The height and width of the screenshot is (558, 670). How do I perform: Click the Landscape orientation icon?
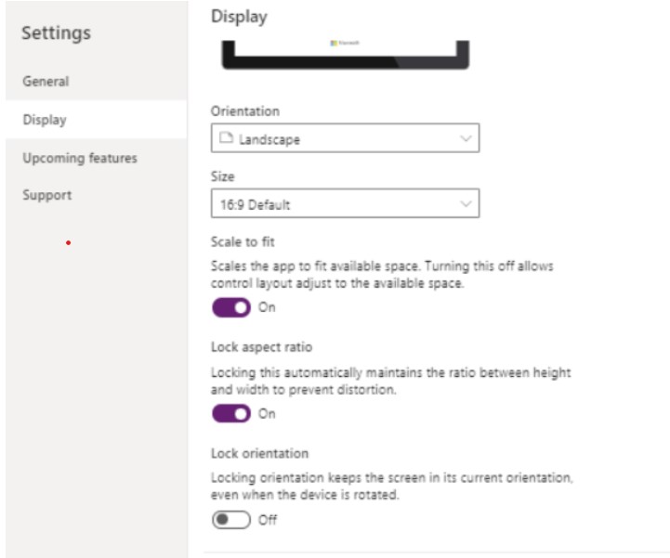coord(226,140)
